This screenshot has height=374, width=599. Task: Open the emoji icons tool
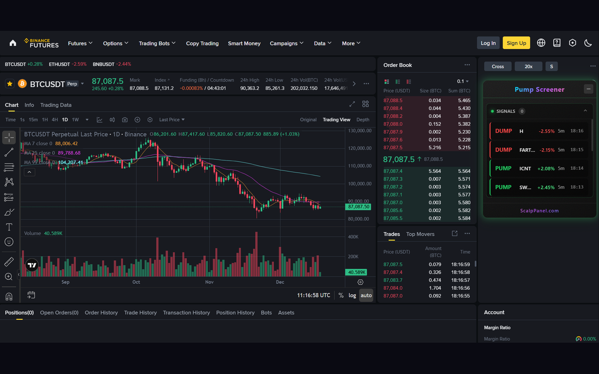click(x=9, y=242)
